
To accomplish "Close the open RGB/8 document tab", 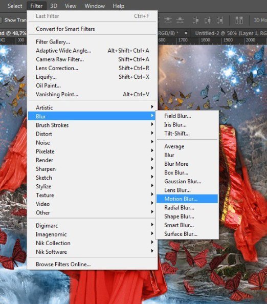I will (186, 33).
